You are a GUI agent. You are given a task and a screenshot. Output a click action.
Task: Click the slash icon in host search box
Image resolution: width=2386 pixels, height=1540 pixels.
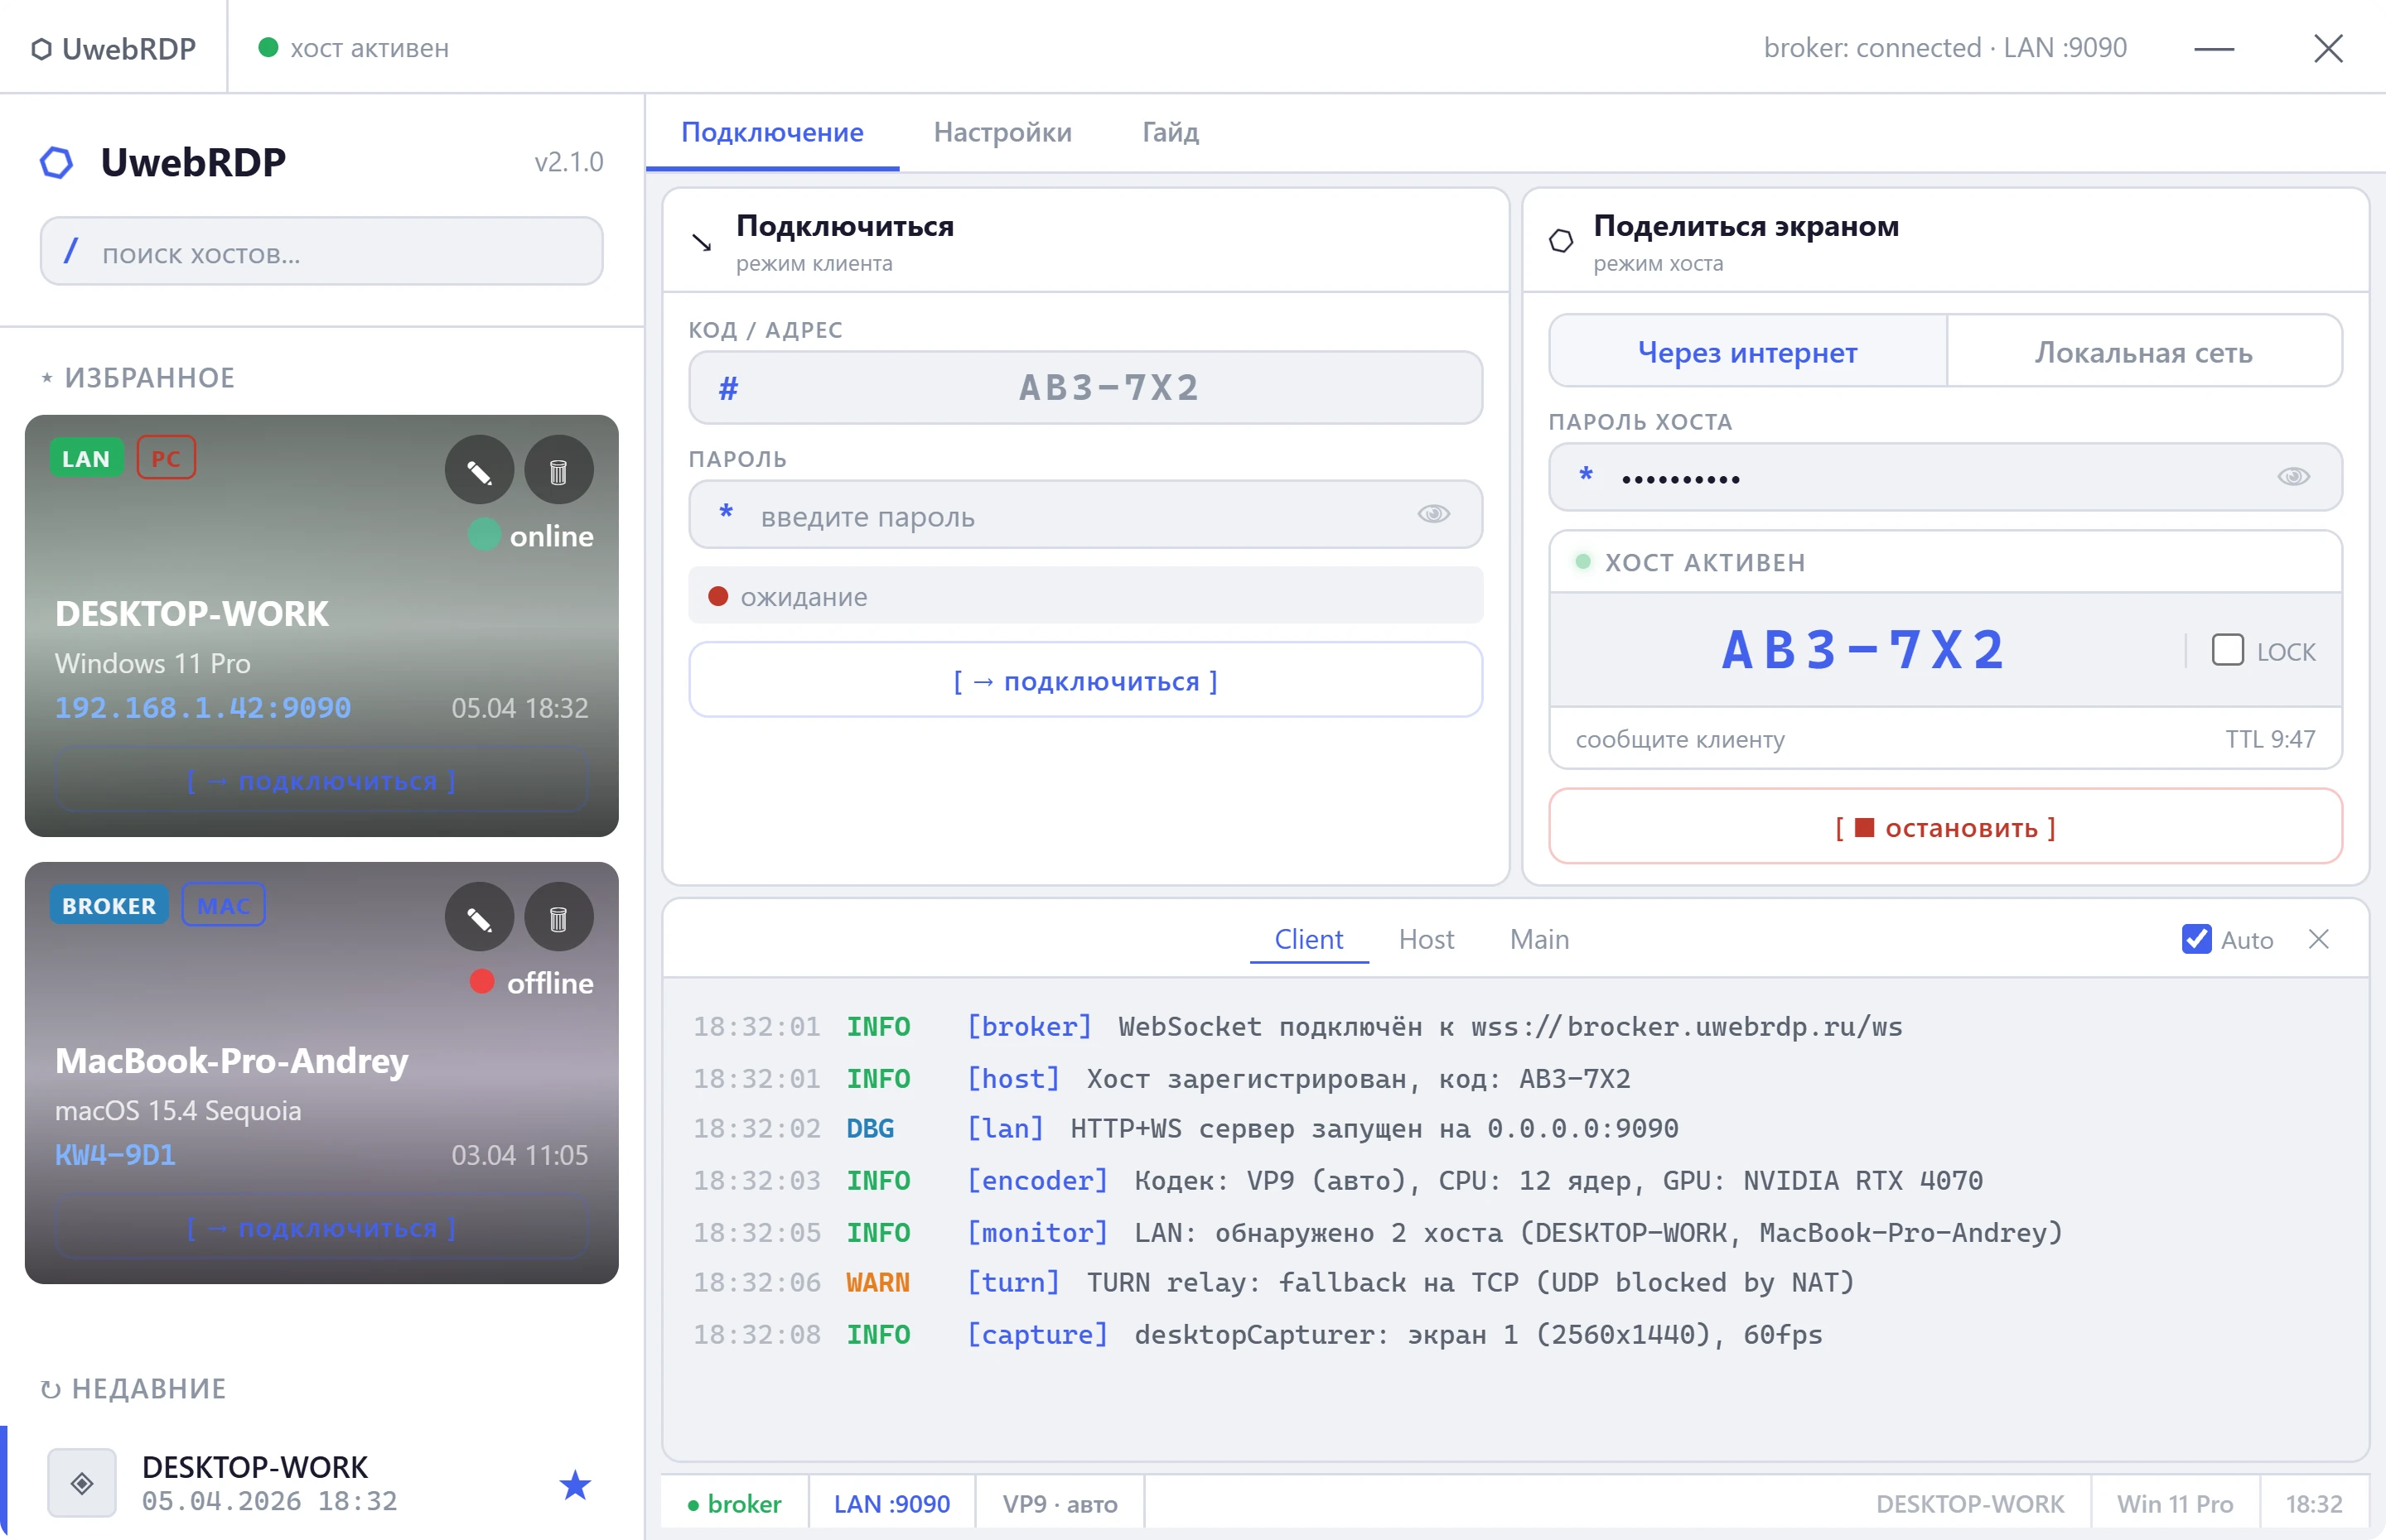[70, 251]
